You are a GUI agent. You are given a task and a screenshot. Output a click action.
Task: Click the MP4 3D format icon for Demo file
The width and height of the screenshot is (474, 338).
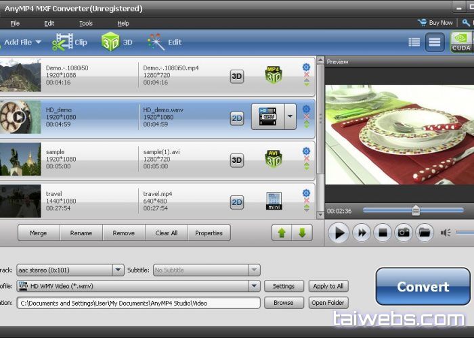tap(273, 76)
